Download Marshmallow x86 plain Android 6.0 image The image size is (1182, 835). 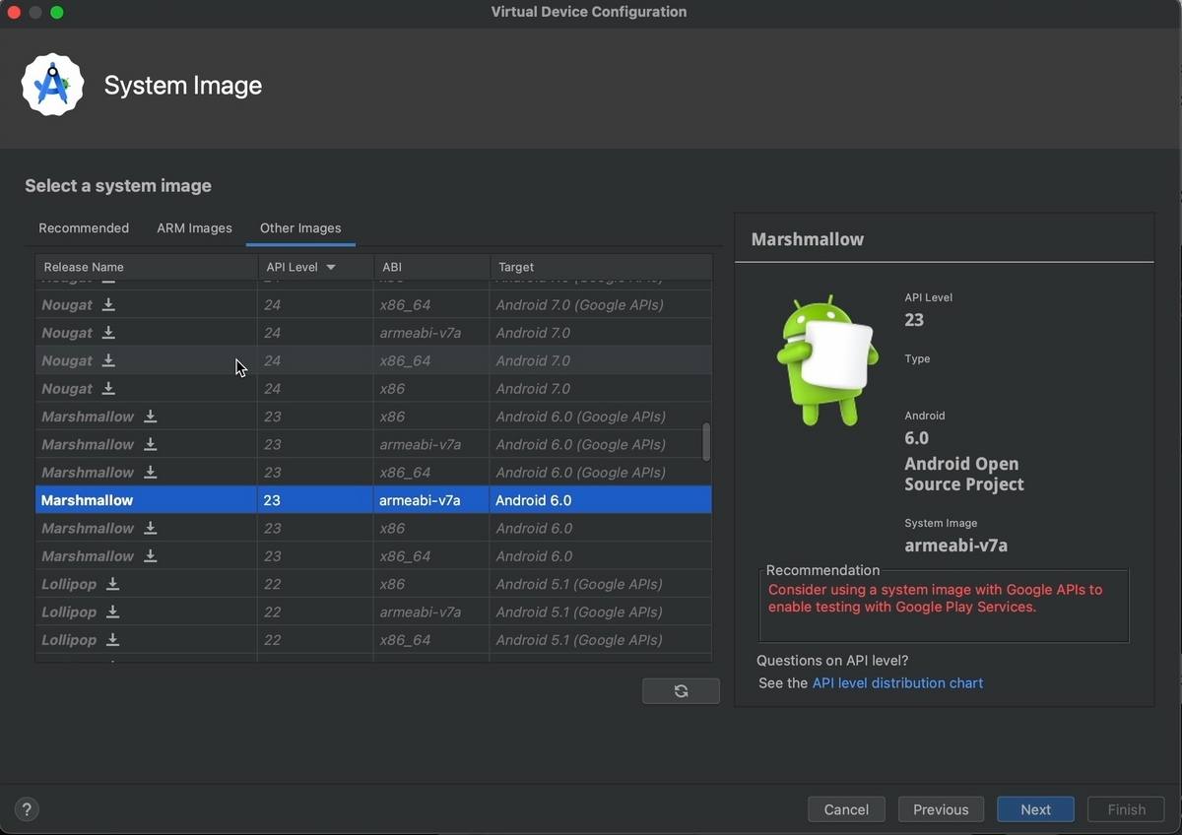pyautogui.click(x=150, y=528)
